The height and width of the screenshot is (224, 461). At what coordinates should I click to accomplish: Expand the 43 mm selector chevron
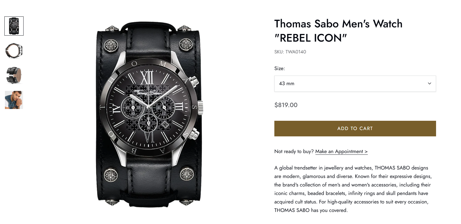pyautogui.click(x=429, y=84)
